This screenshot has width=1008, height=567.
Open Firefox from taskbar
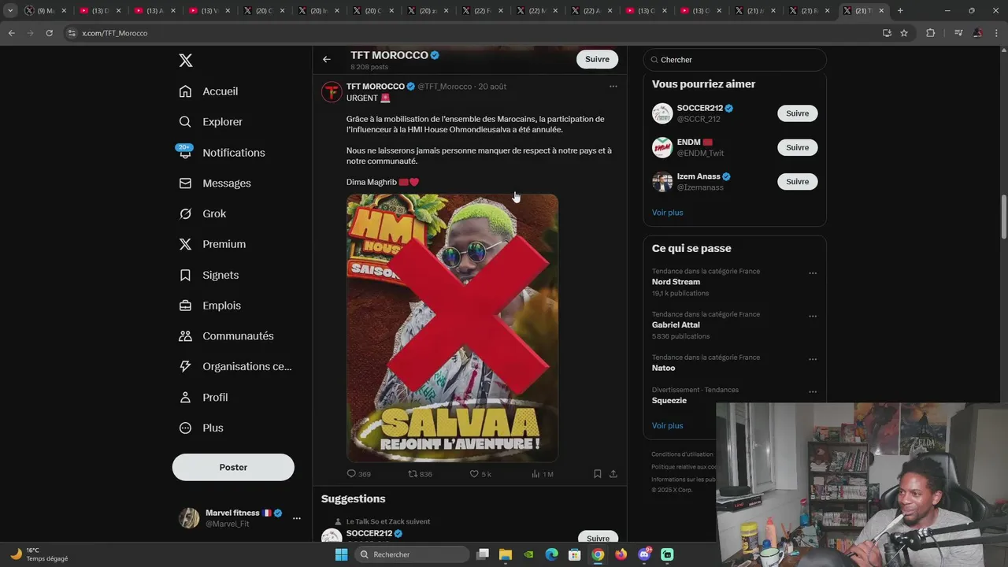tap(621, 554)
